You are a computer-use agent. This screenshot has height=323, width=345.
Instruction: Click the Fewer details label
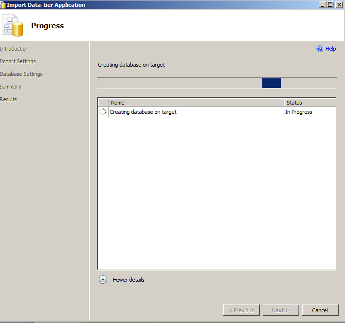pyautogui.click(x=128, y=280)
